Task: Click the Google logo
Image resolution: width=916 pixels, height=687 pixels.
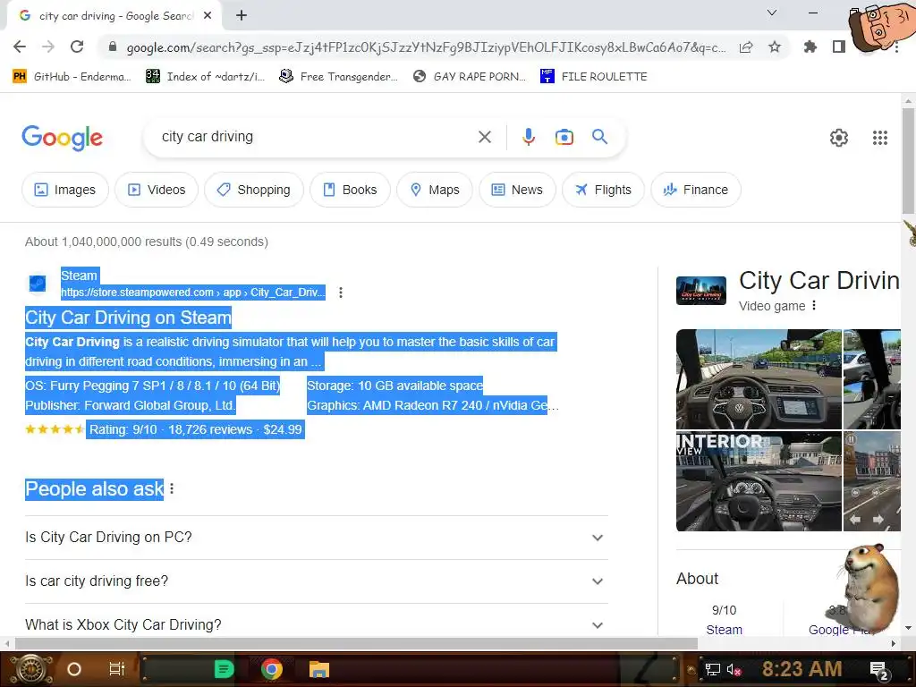Action: pos(62,138)
